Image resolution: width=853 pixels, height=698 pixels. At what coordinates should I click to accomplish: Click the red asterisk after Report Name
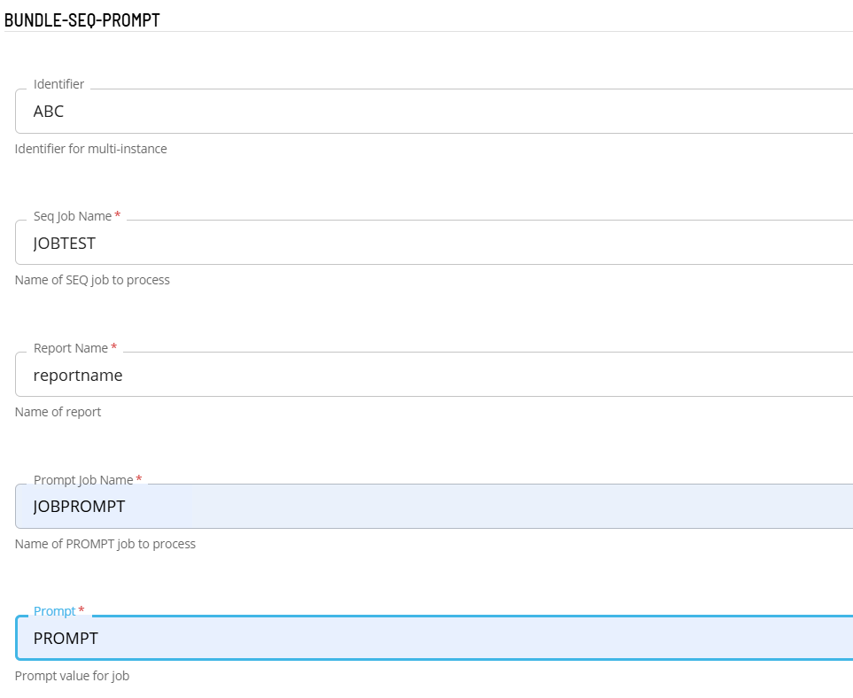[114, 347]
